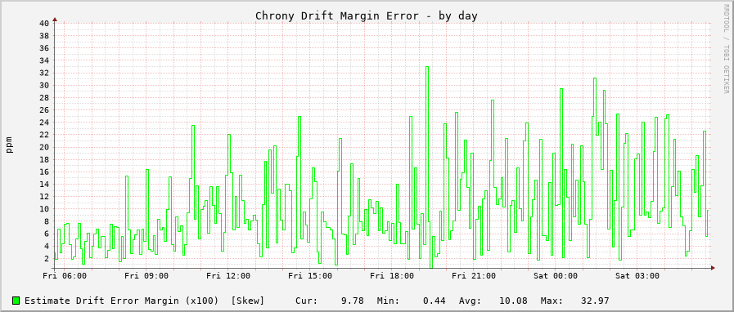The image size is (734, 312).
Task: Click the 'Fri 09:00' x-axis label
Action: coord(146,276)
